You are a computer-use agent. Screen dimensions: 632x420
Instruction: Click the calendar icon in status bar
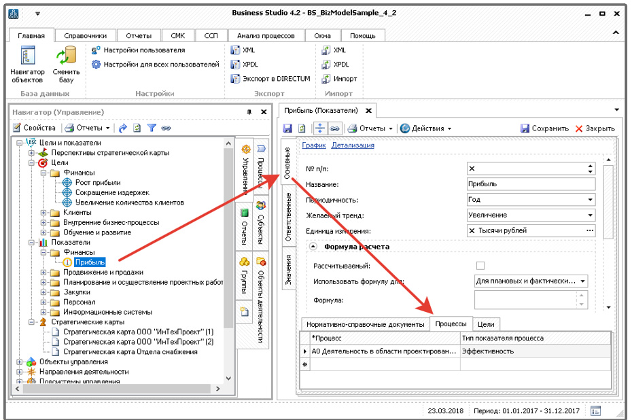[595, 410]
